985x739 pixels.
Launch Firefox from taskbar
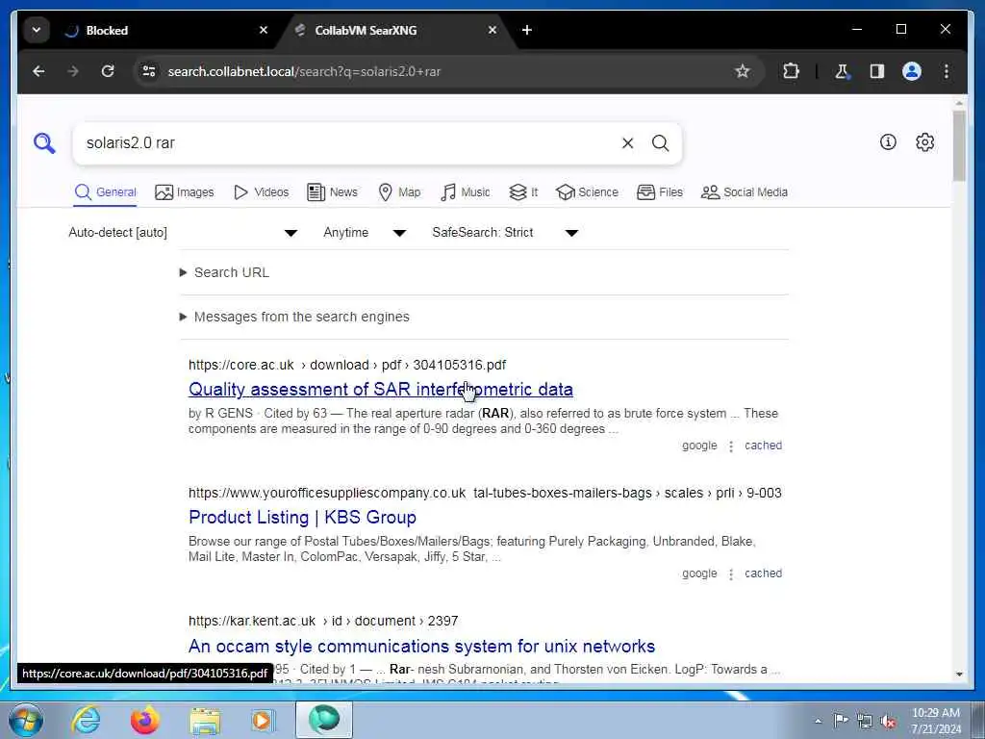[145, 720]
